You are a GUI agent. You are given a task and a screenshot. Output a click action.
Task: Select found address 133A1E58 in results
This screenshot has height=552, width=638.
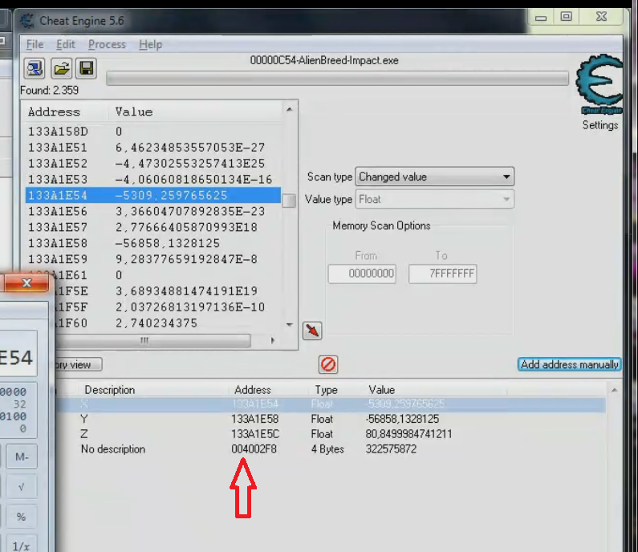pos(58,242)
